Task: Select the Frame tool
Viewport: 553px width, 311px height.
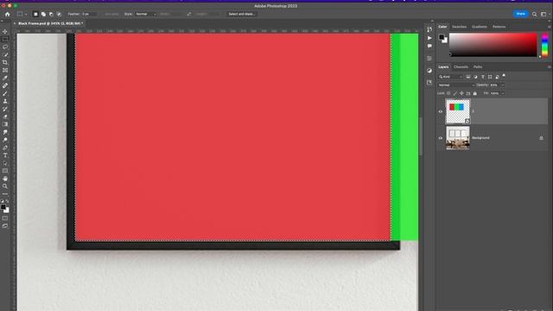Action: pyautogui.click(x=5, y=70)
